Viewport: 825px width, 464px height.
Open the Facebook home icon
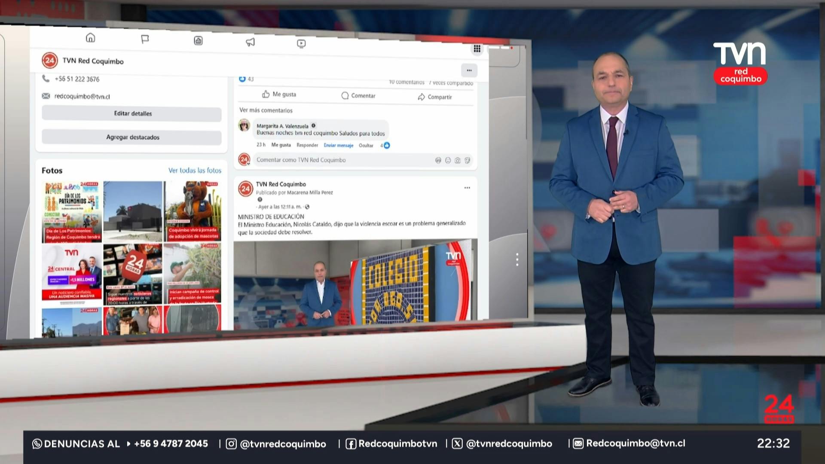[x=90, y=38]
